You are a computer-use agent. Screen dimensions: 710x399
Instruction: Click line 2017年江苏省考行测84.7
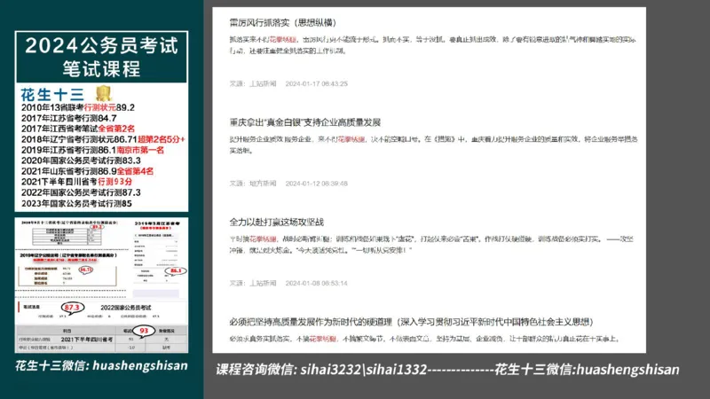click(x=69, y=118)
